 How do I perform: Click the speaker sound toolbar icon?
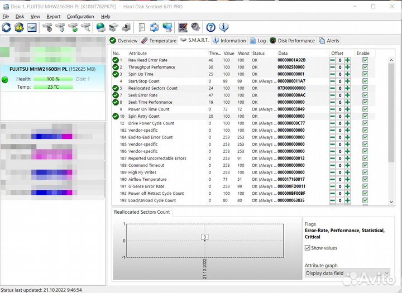pyautogui.click(x=195, y=27)
